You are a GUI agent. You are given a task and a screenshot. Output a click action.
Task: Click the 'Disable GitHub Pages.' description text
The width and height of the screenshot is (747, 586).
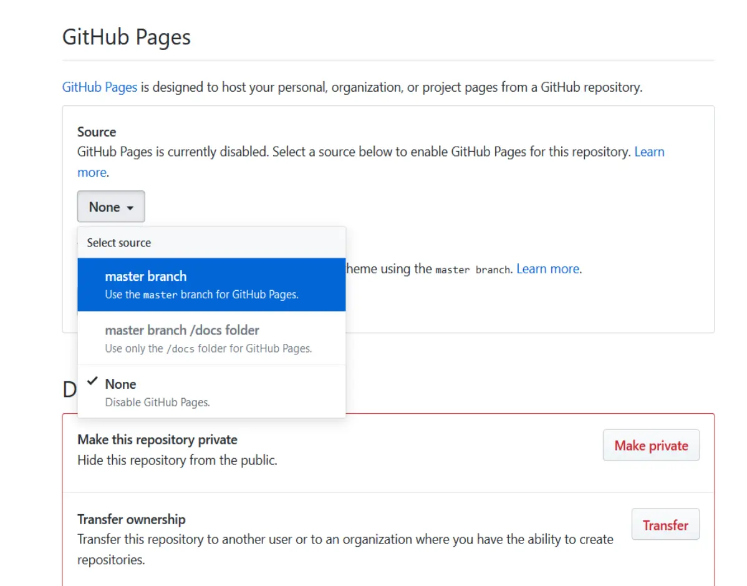pyautogui.click(x=157, y=403)
